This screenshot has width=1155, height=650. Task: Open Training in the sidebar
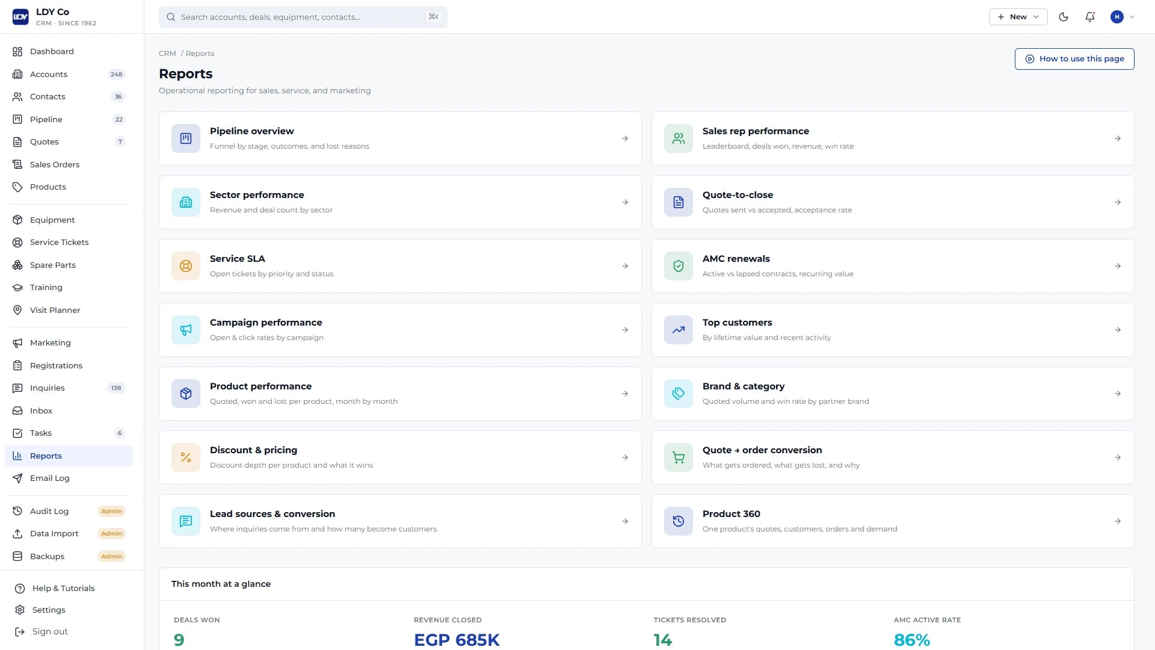pos(69,287)
